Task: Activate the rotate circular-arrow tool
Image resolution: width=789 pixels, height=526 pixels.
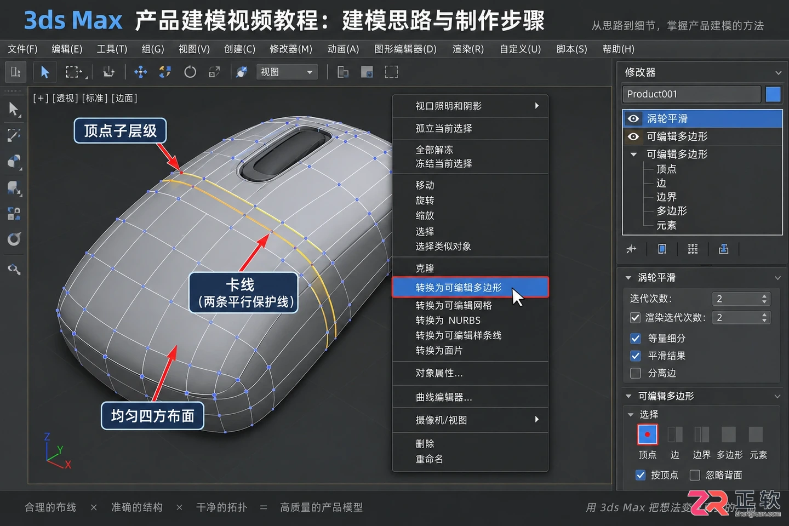Action: point(190,72)
